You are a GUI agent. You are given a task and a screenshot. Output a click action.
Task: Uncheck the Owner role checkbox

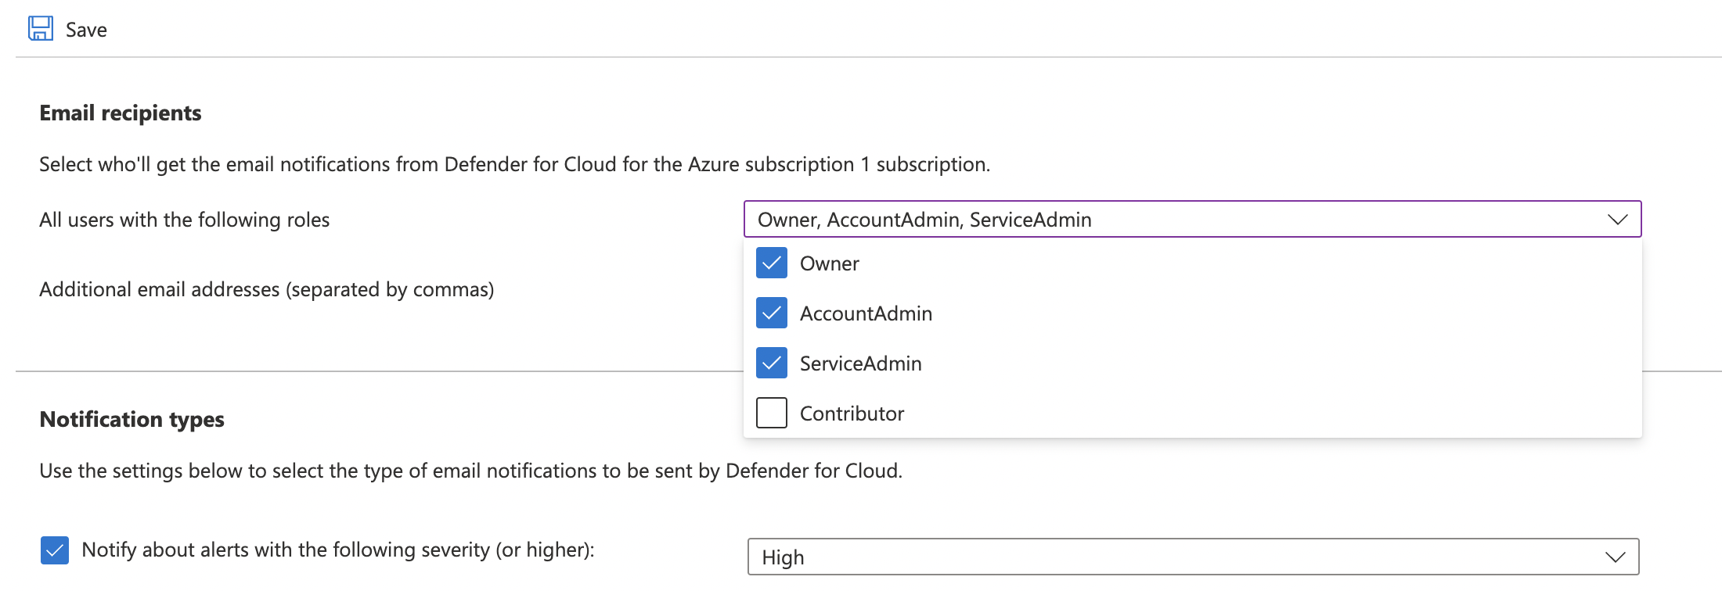(x=772, y=263)
